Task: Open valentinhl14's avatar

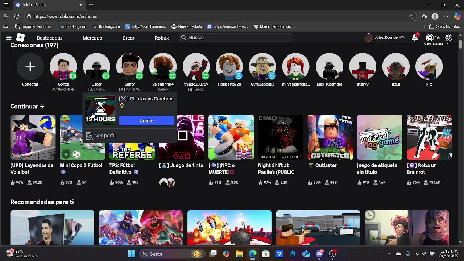Action: [x=163, y=66]
